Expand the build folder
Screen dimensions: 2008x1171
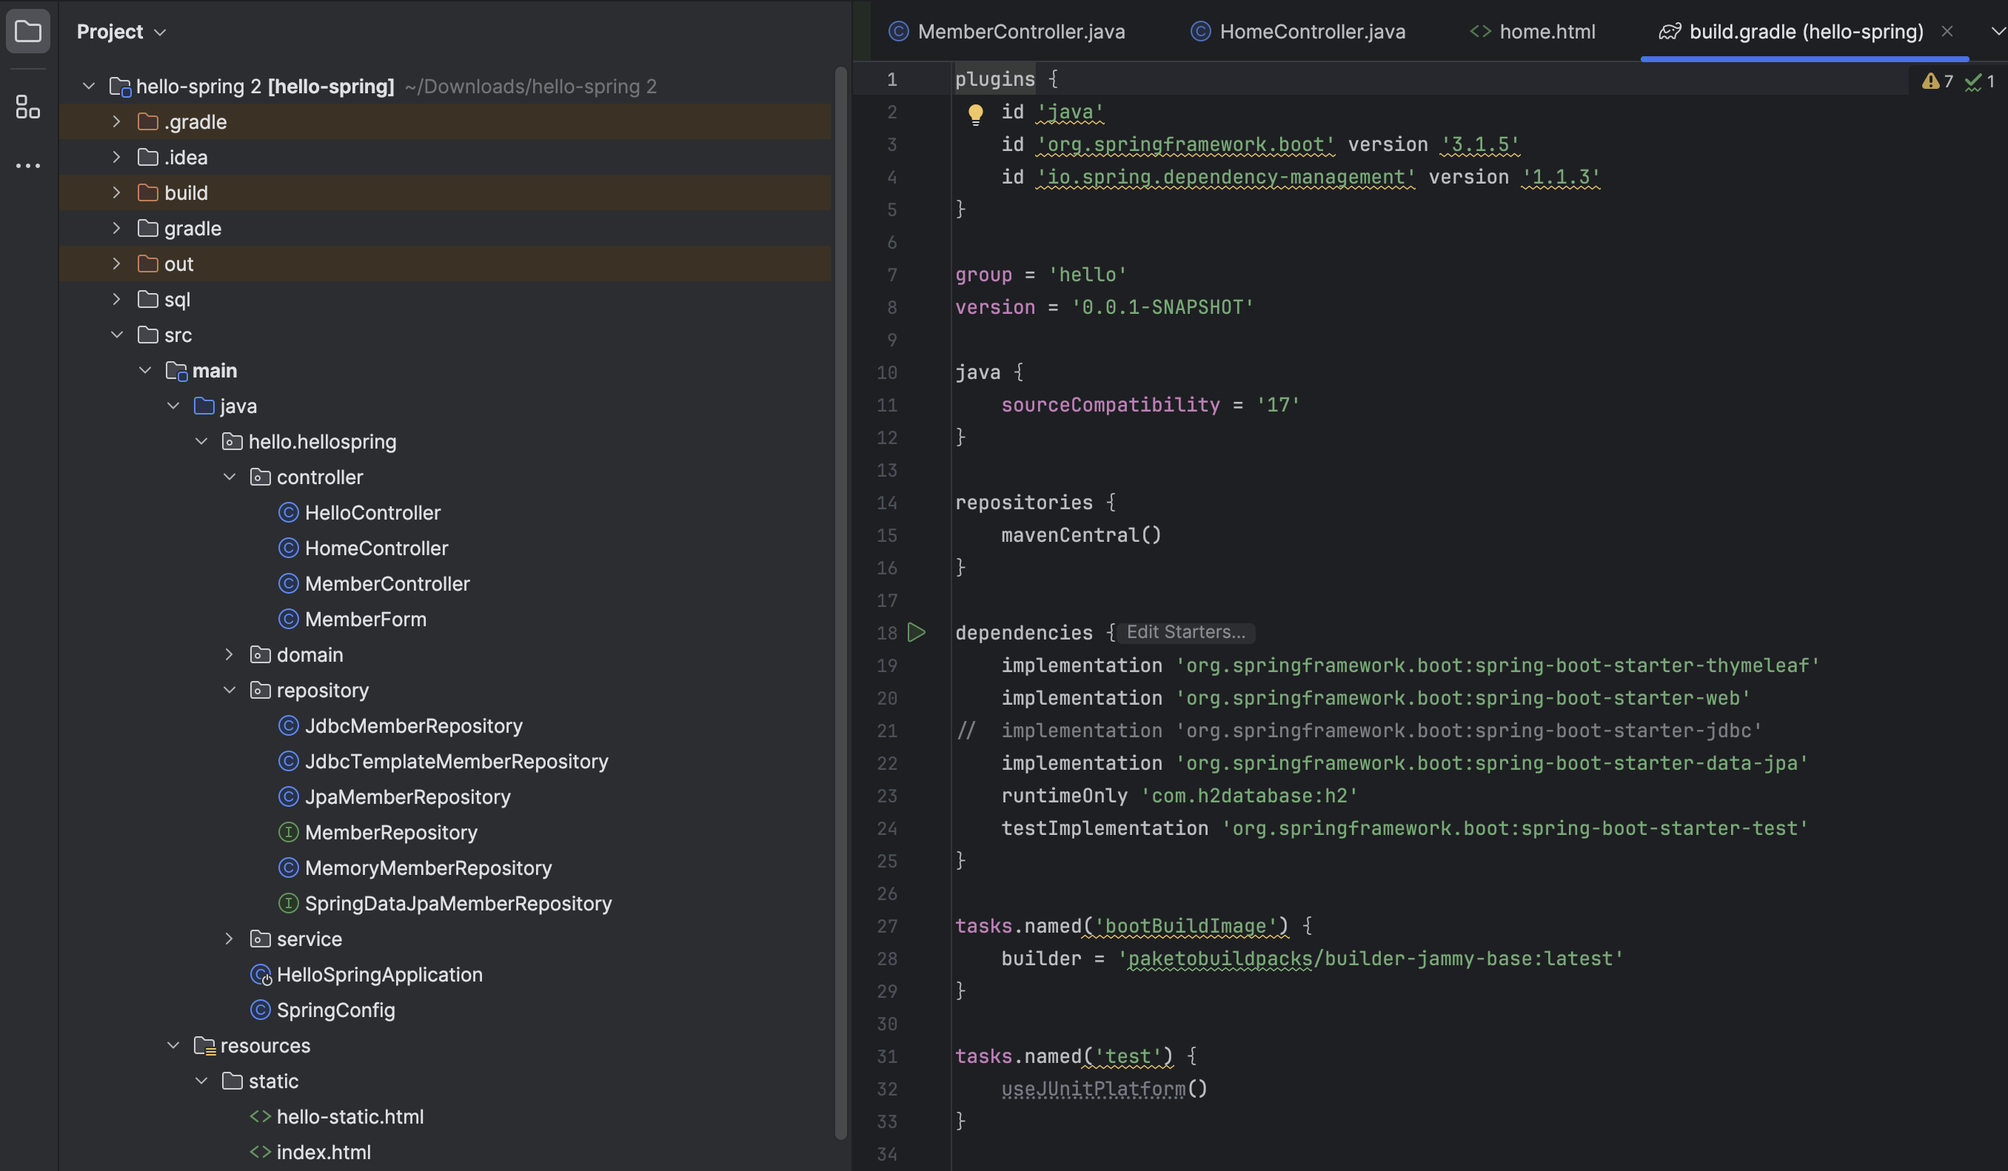pos(116,192)
